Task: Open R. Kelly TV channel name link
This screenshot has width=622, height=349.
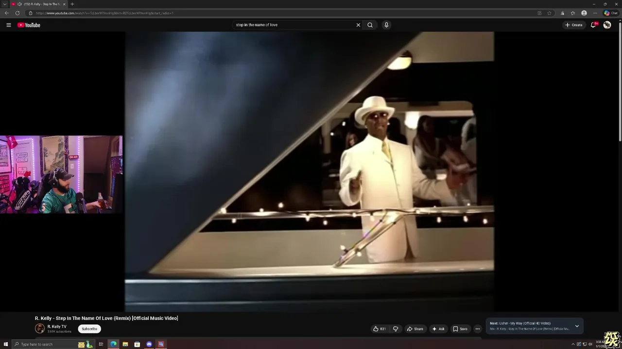Action: pos(57,327)
